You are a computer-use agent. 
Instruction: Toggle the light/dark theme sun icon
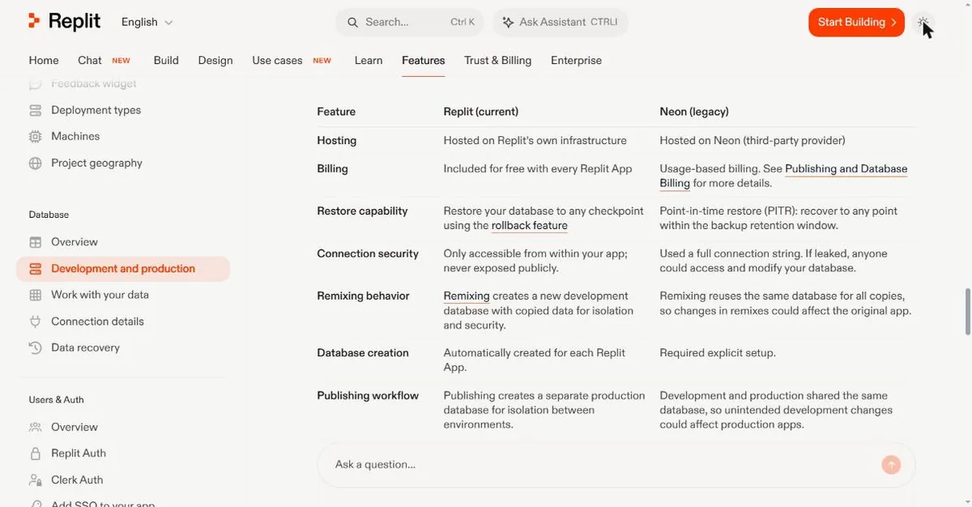(x=923, y=23)
